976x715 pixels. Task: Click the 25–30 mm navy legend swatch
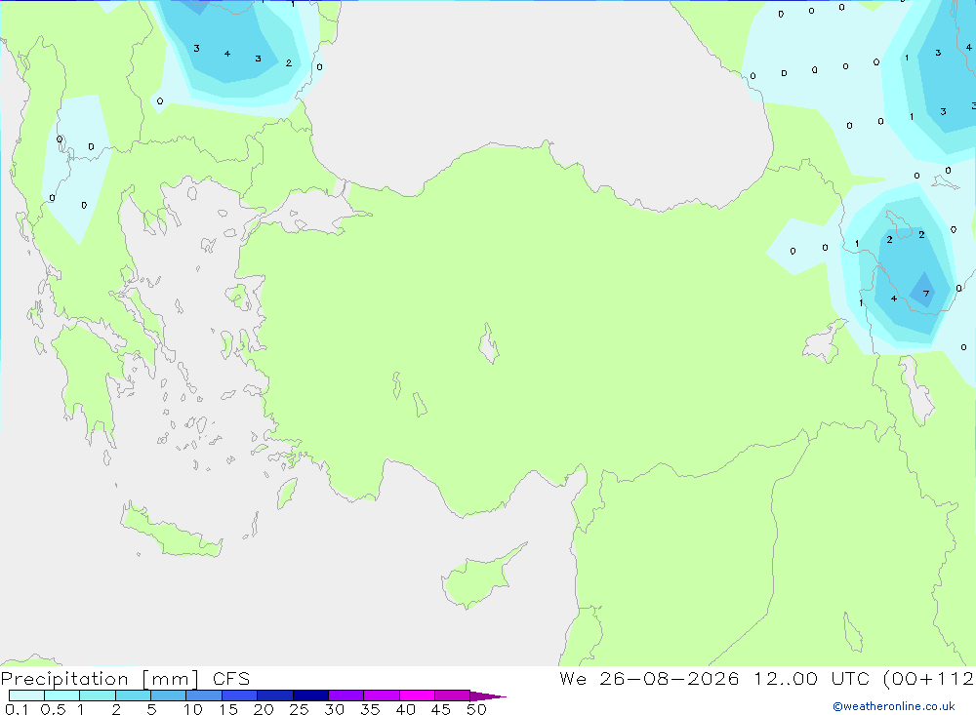[x=310, y=695]
